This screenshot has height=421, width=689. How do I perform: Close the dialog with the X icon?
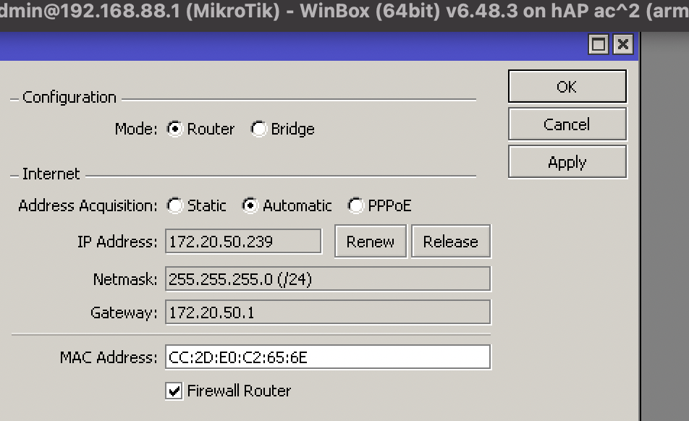[623, 44]
